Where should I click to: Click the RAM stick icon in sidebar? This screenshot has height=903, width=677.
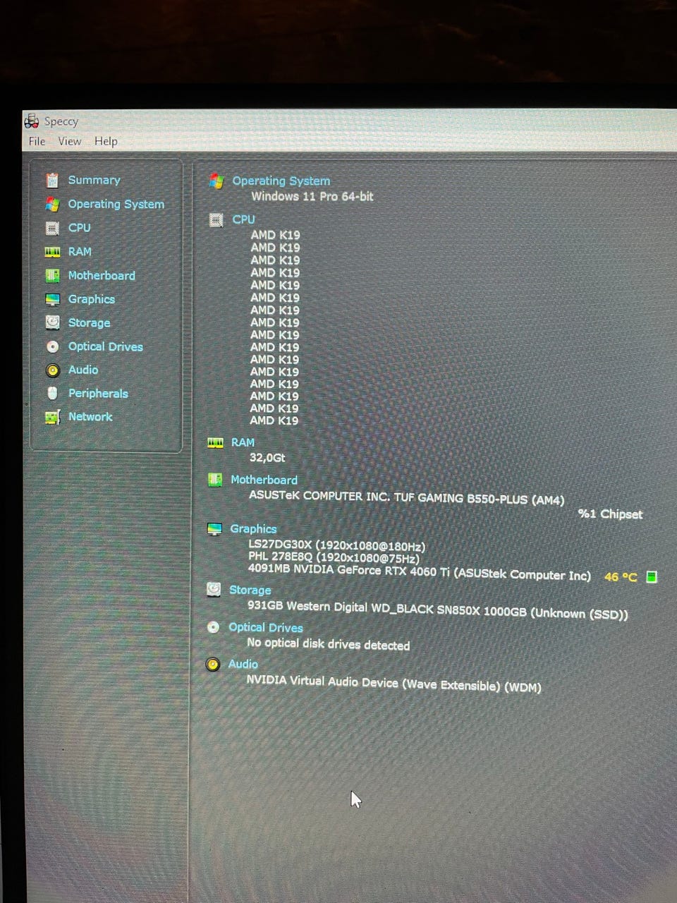tap(52, 252)
